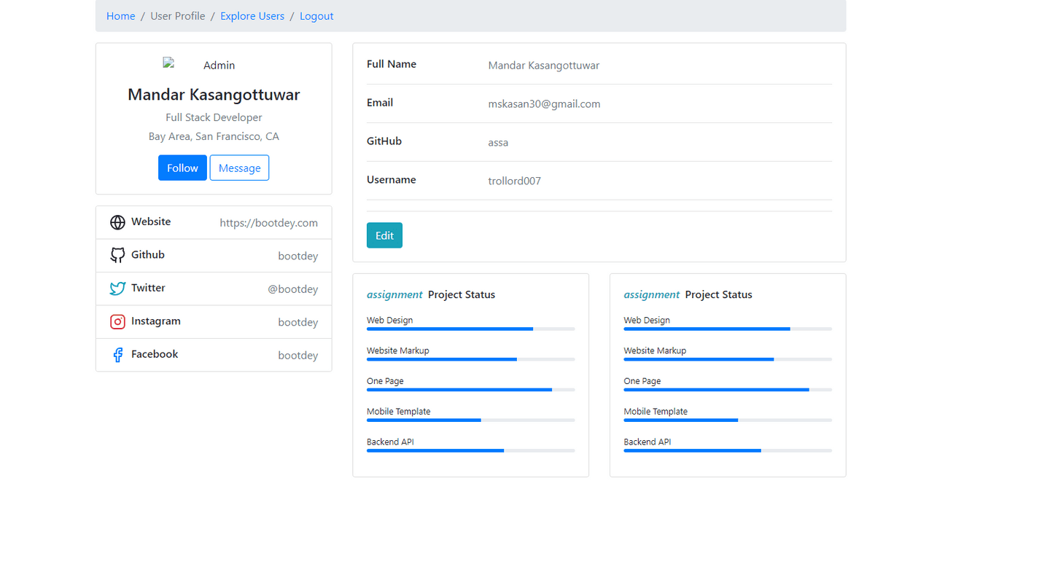Click the @bootdey Twitter handle
This screenshot has height=572, width=1050.
[x=292, y=289]
